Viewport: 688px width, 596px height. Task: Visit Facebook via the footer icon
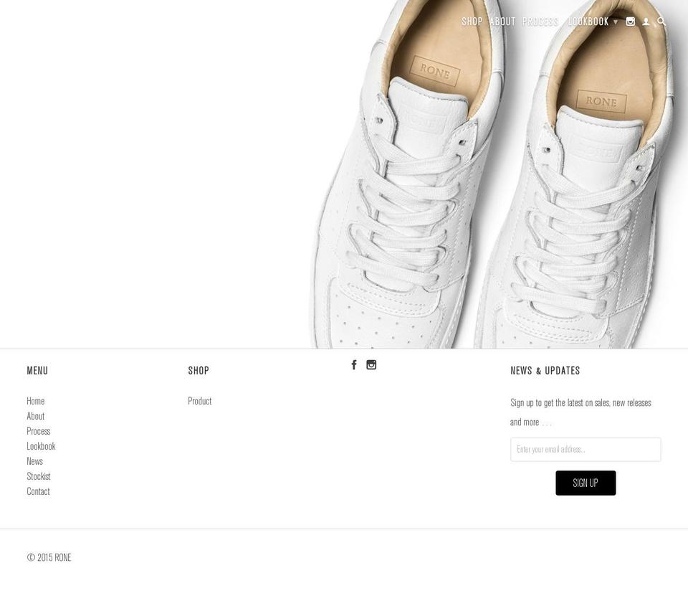[353, 364]
